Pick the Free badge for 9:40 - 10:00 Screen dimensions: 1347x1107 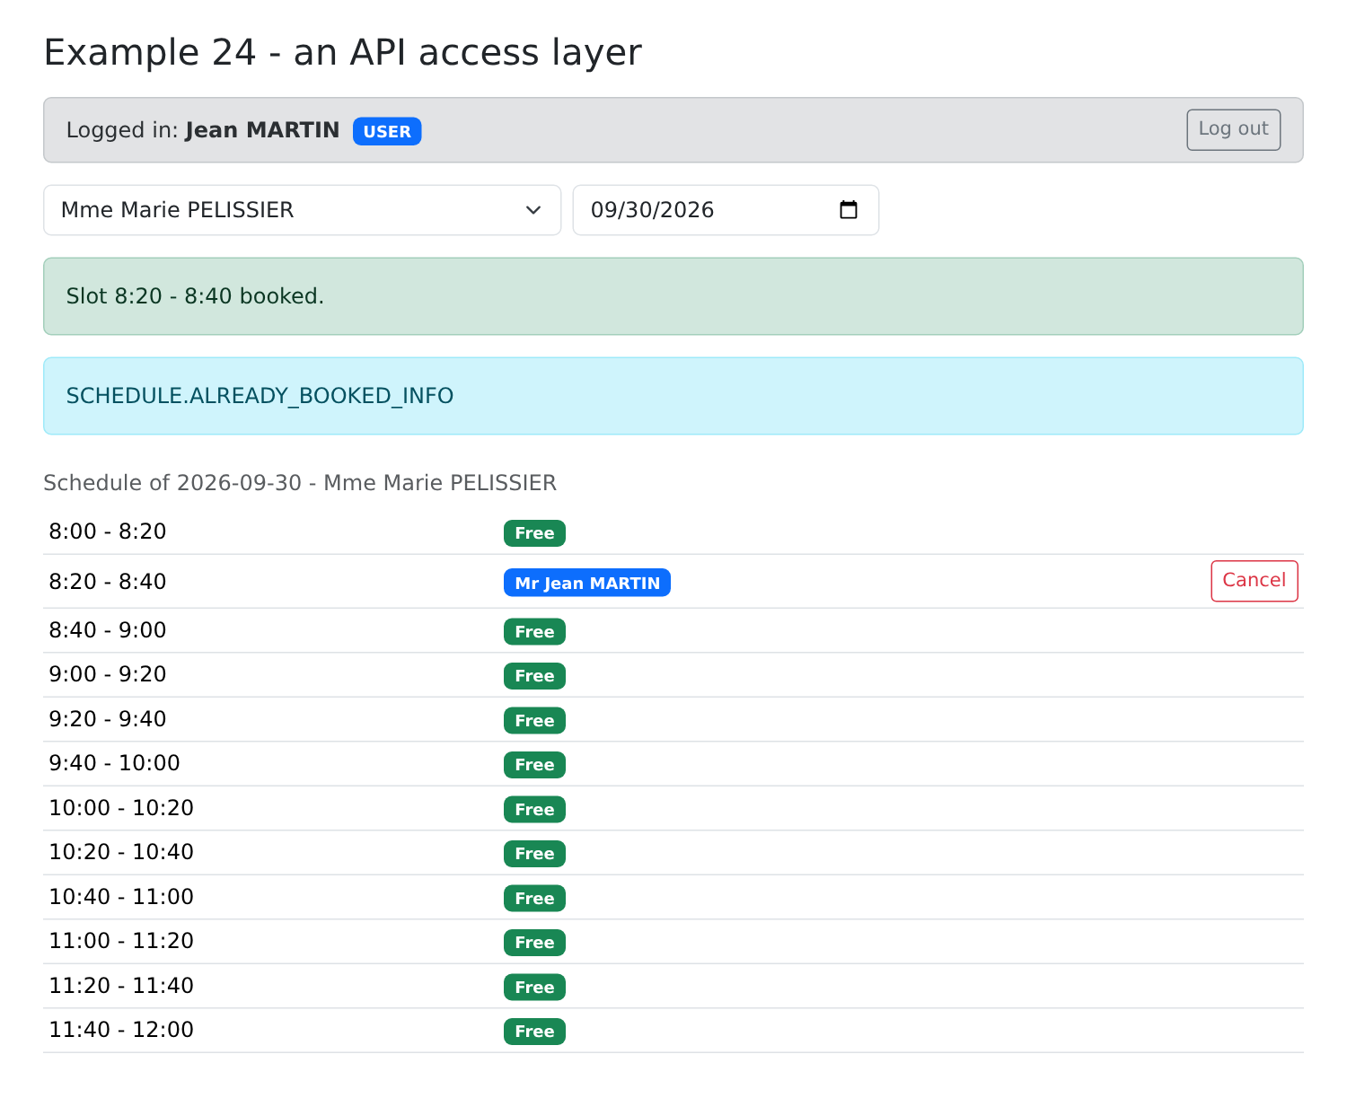[534, 765]
